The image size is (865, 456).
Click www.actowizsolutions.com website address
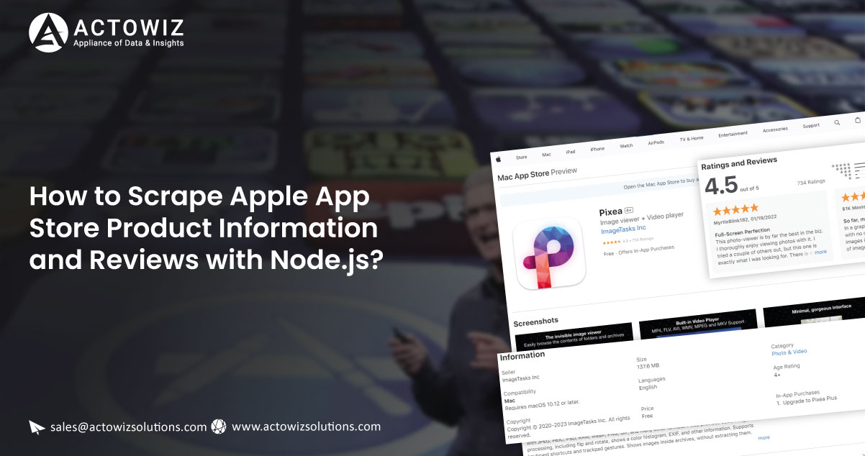(306, 427)
